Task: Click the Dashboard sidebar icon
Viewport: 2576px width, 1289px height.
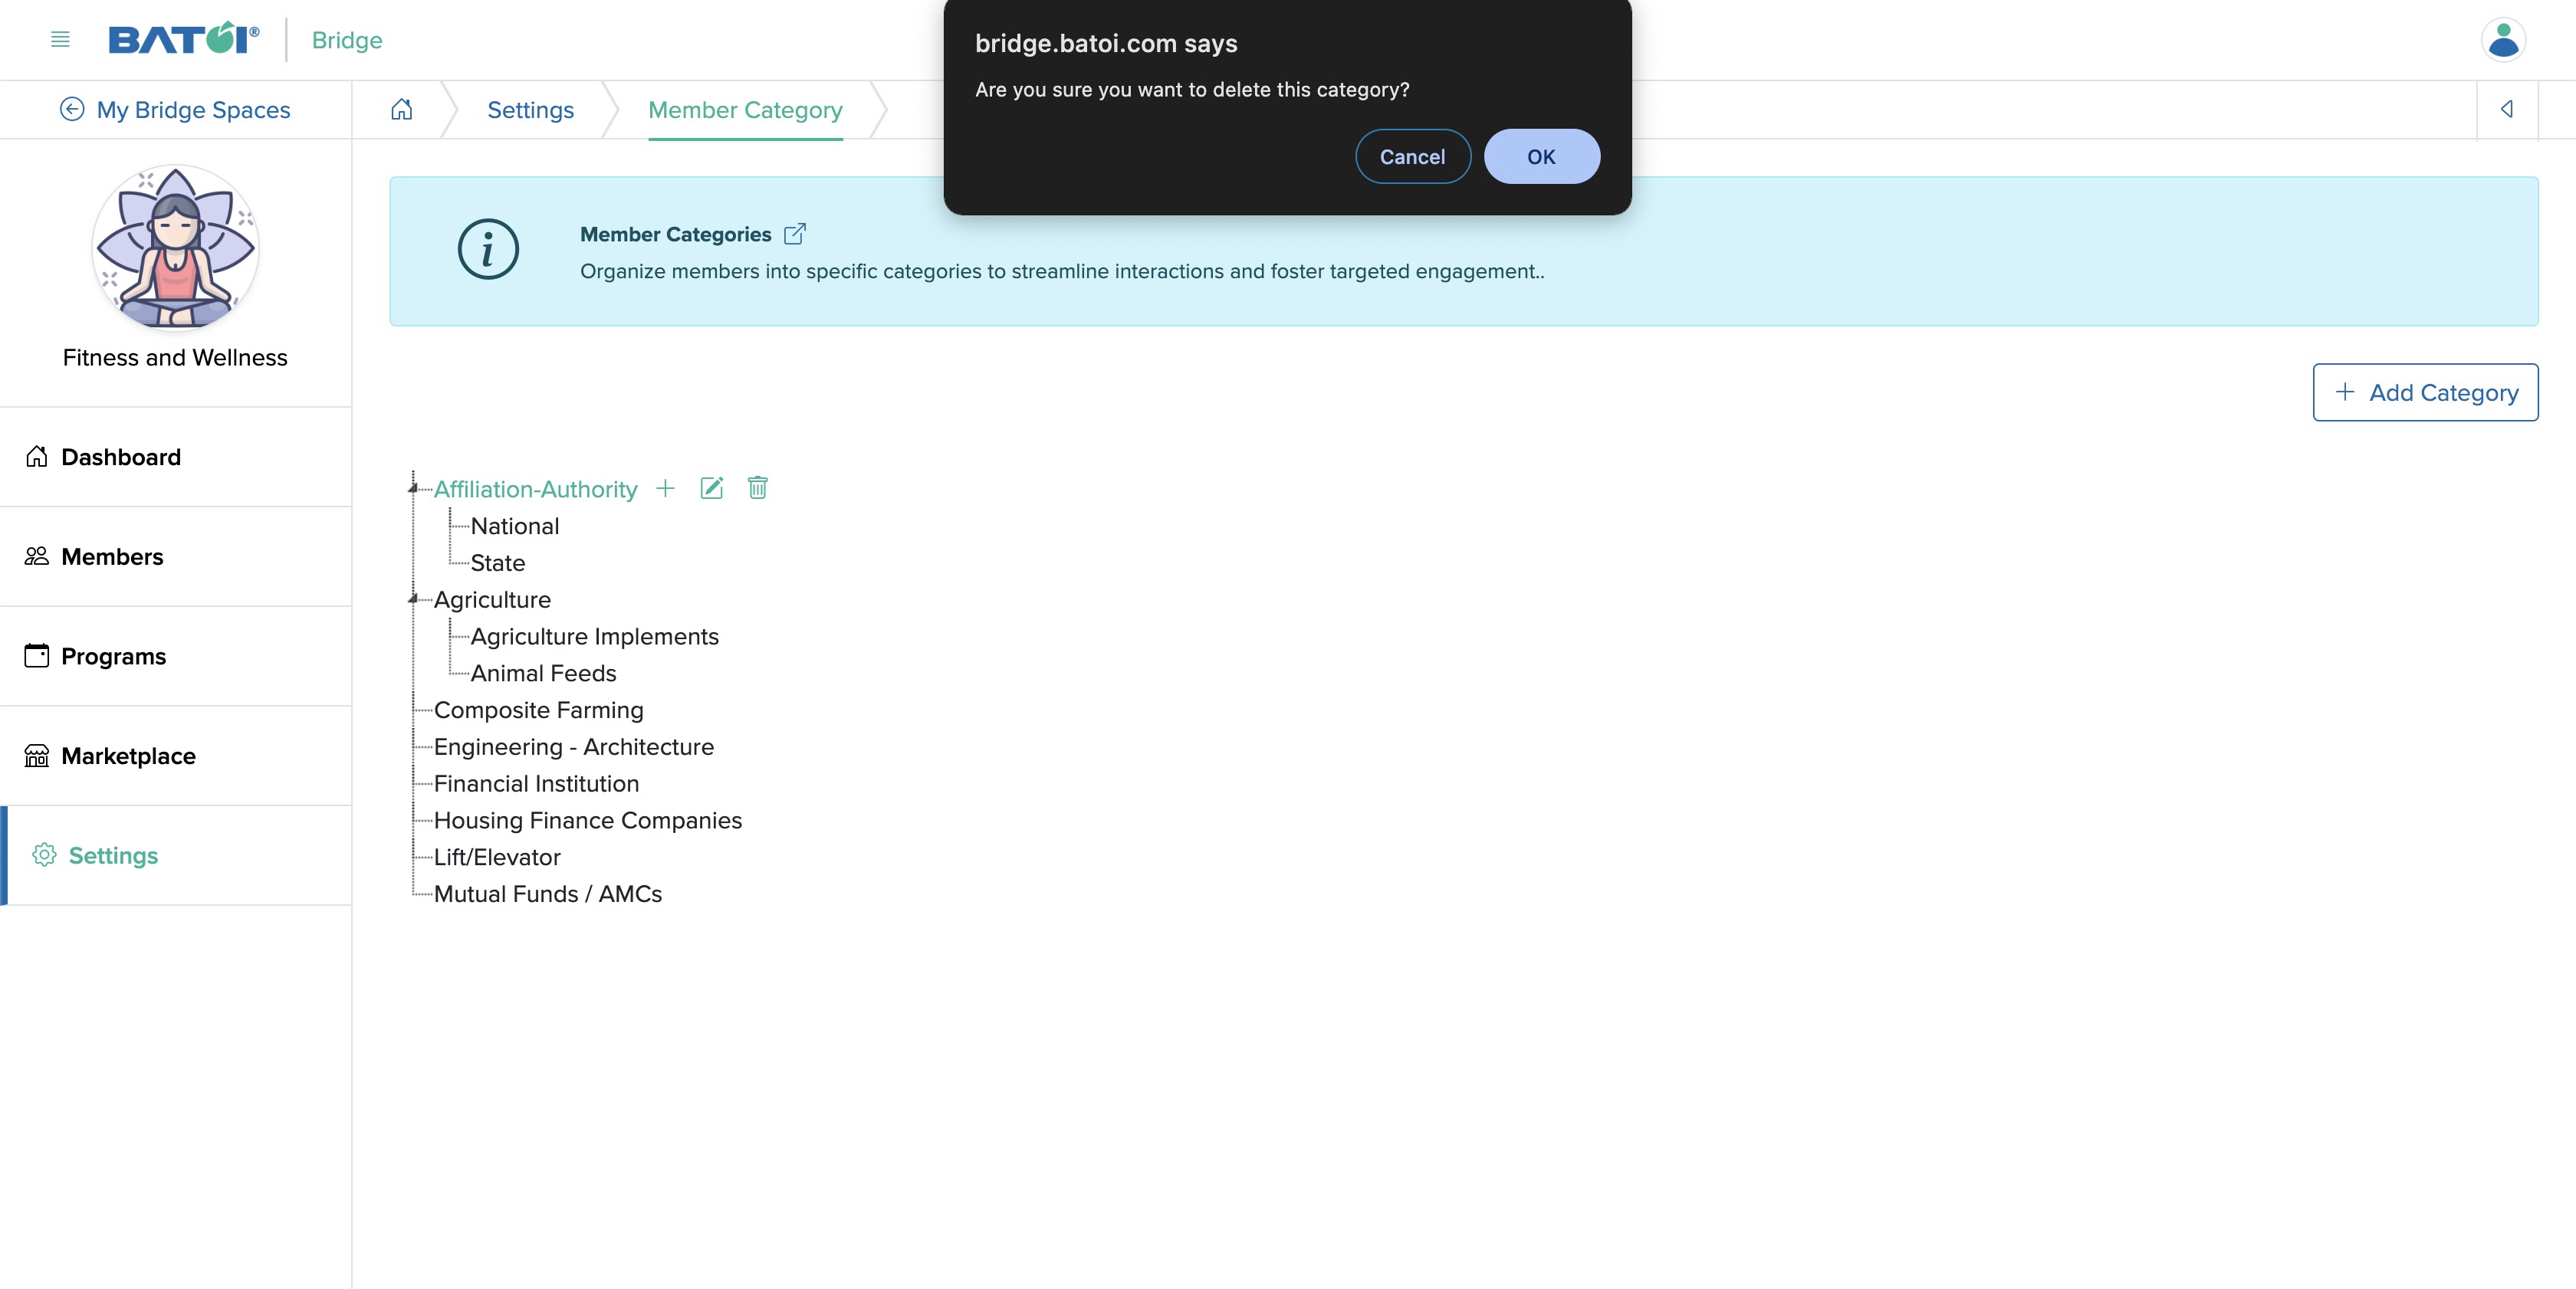Action: pyautogui.click(x=36, y=455)
